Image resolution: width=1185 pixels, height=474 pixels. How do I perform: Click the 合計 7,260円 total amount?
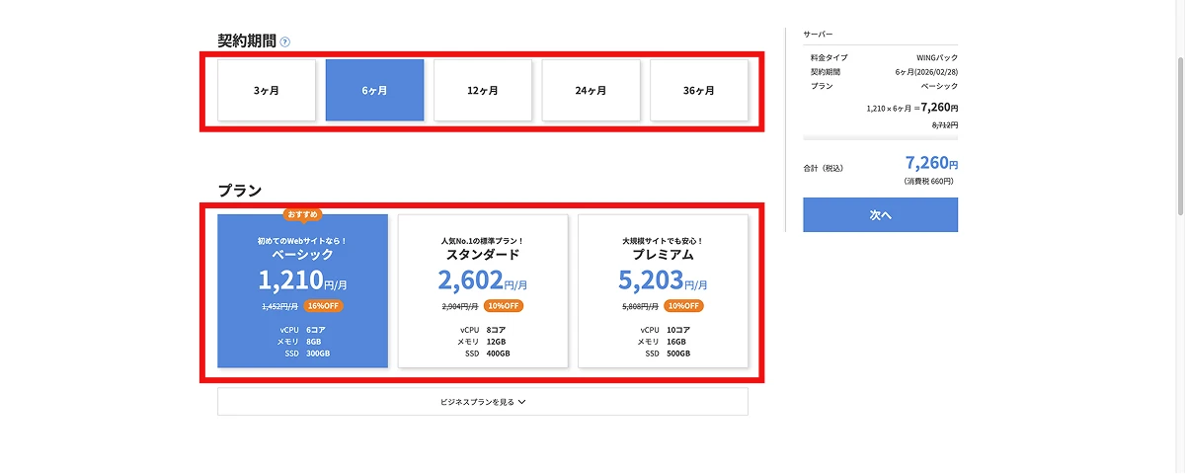point(931,163)
